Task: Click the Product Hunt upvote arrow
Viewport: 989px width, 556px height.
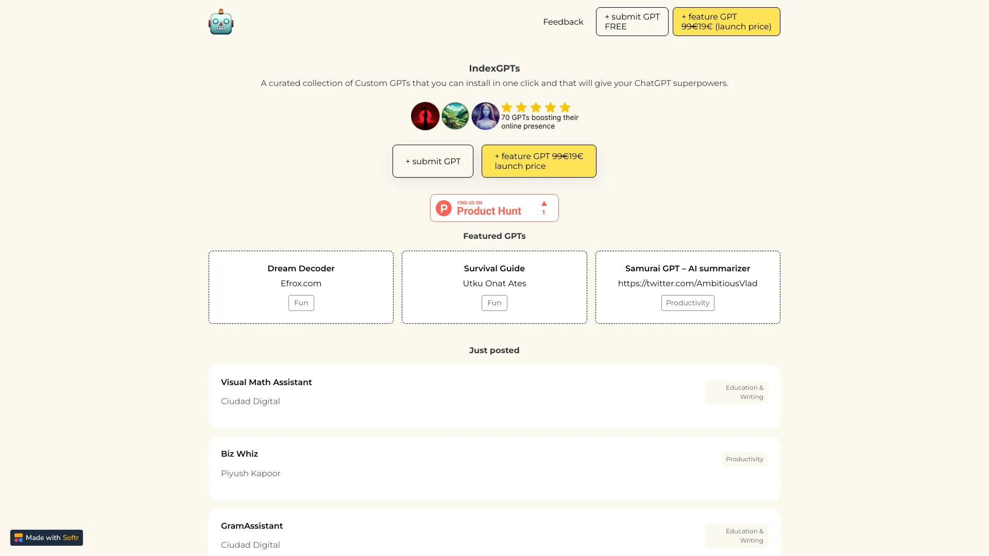Action: (543, 203)
